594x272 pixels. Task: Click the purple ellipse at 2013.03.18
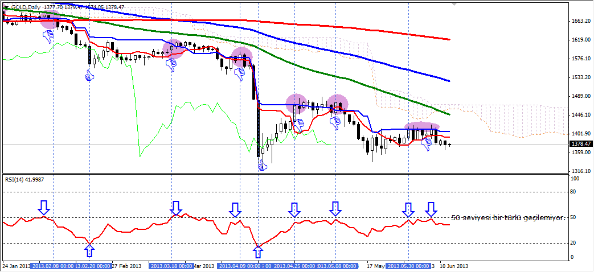pos(174,49)
